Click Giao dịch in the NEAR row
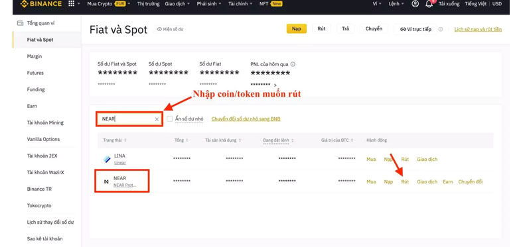The height and width of the screenshot is (247, 531). pyautogui.click(x=427, y=182)
